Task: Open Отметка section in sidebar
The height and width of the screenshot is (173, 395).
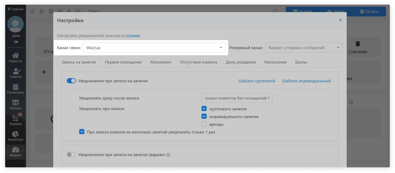Action: [x=15, y=73]
